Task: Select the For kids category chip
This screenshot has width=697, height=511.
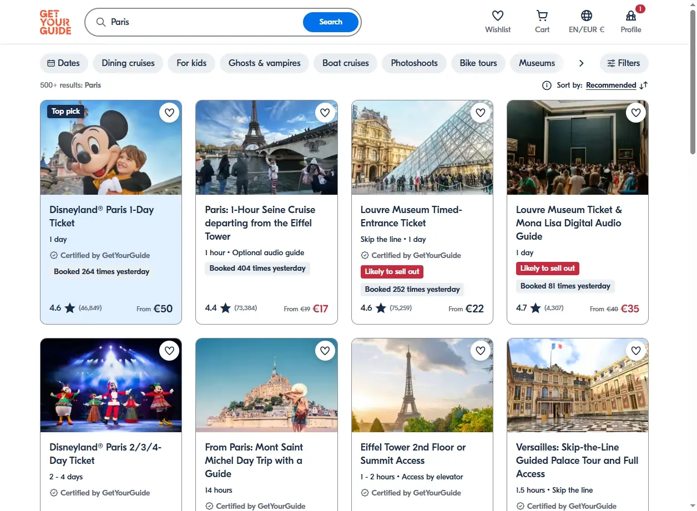Action: coord(191,63)
